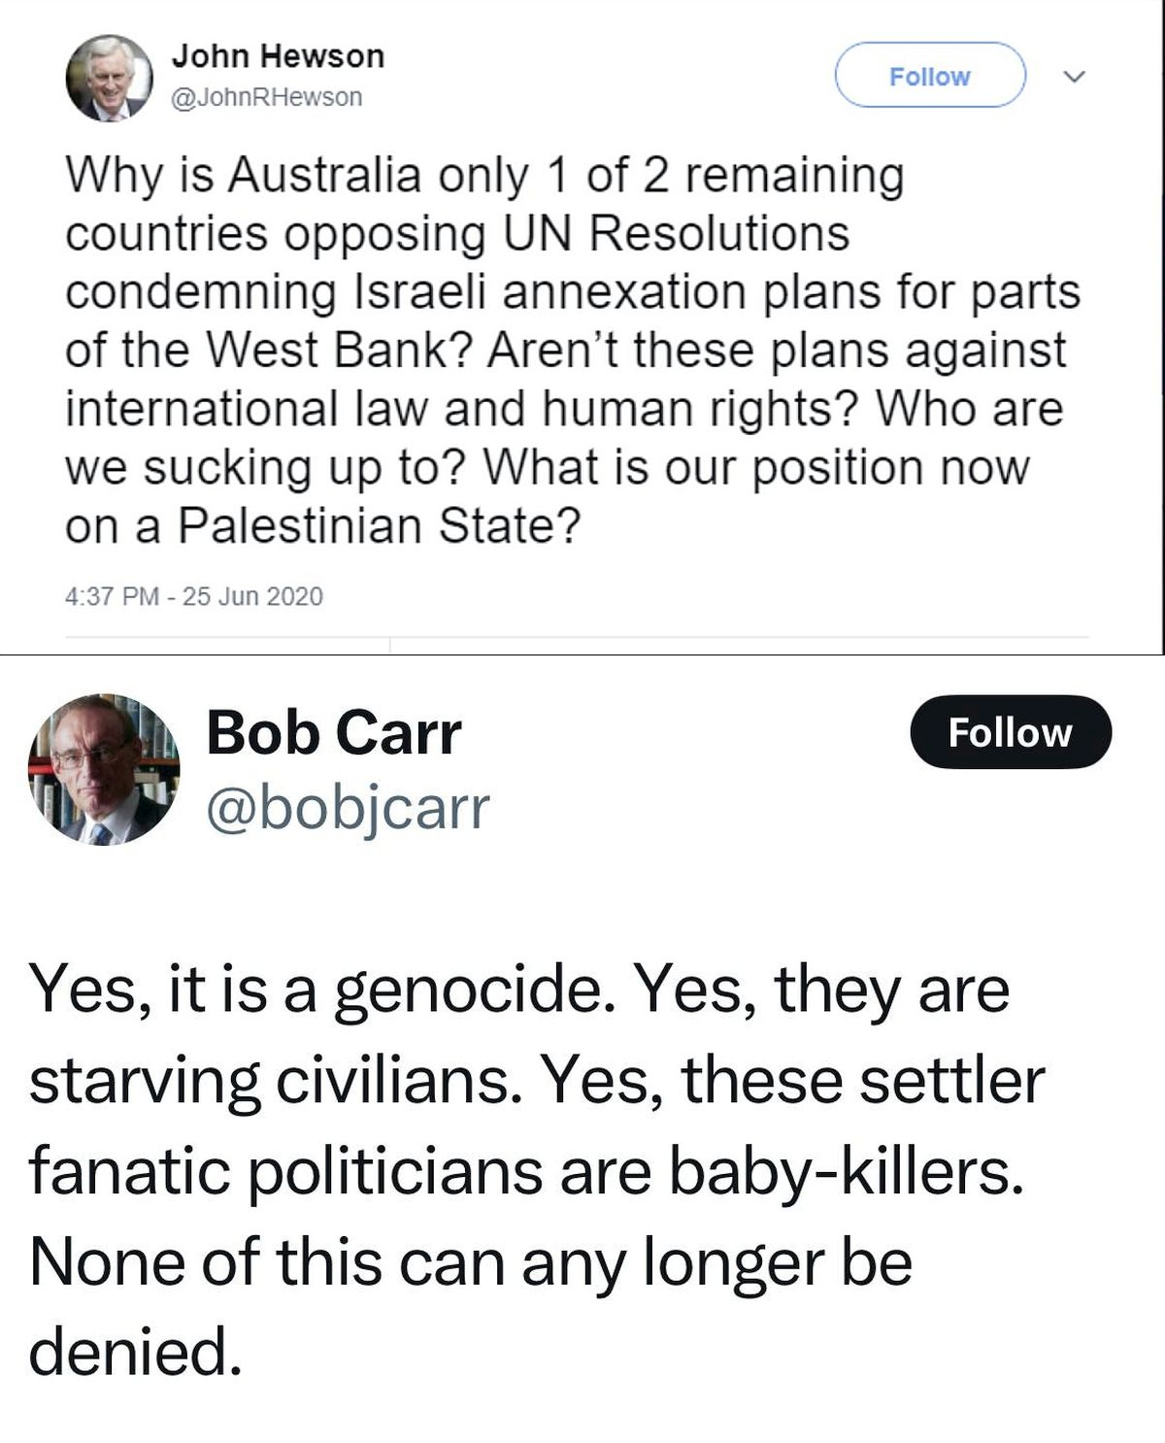Viewport: 1165px width, 1443px height.
Task: Expand the chevron menu on Hewson's tweet
Action: point(1076,76)
